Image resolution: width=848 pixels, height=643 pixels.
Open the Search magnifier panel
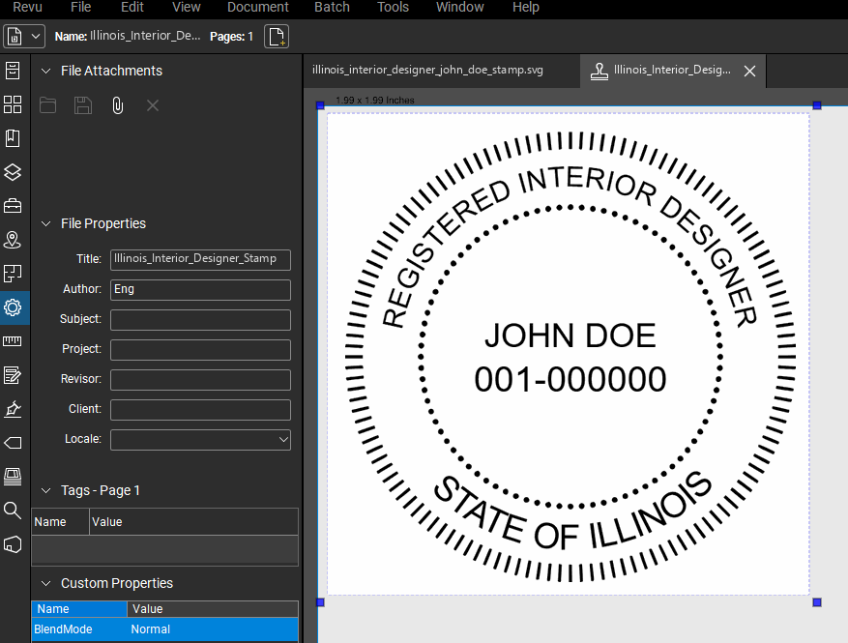click(13, 510)
